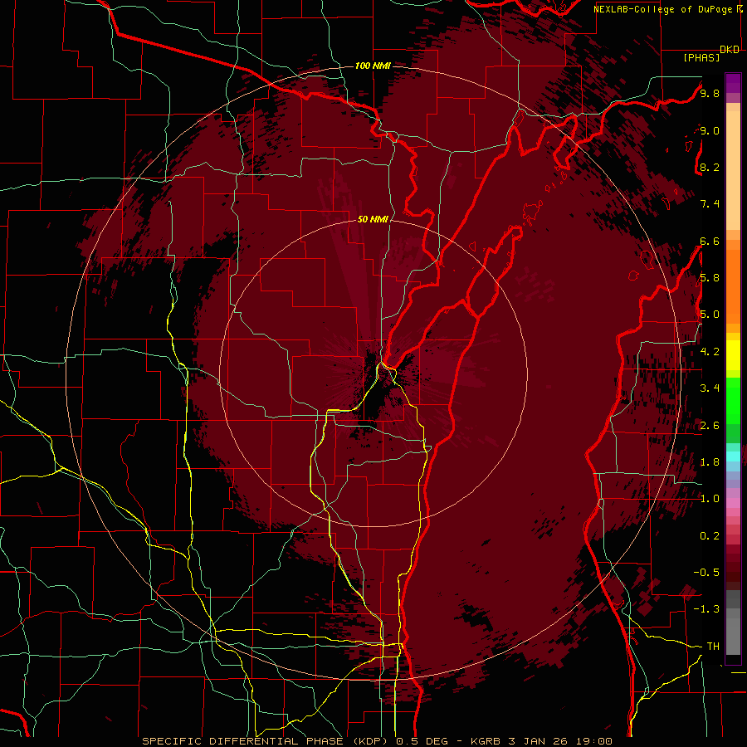Click the 4.2 legend value

[710, 352]
